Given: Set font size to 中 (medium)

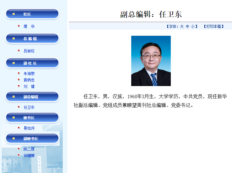Looking at the screenshot, I should 187,26.
